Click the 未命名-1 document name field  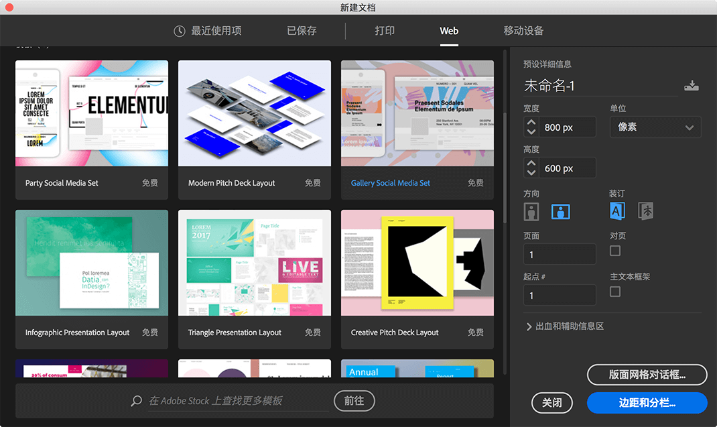601,86
